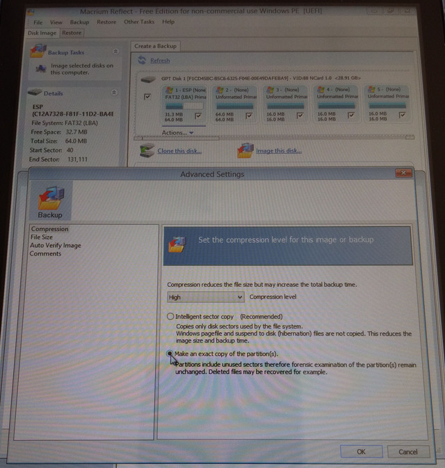Cancel the Advanced Settings dialog
Screen dimensions: 445x468
point(408,452)
